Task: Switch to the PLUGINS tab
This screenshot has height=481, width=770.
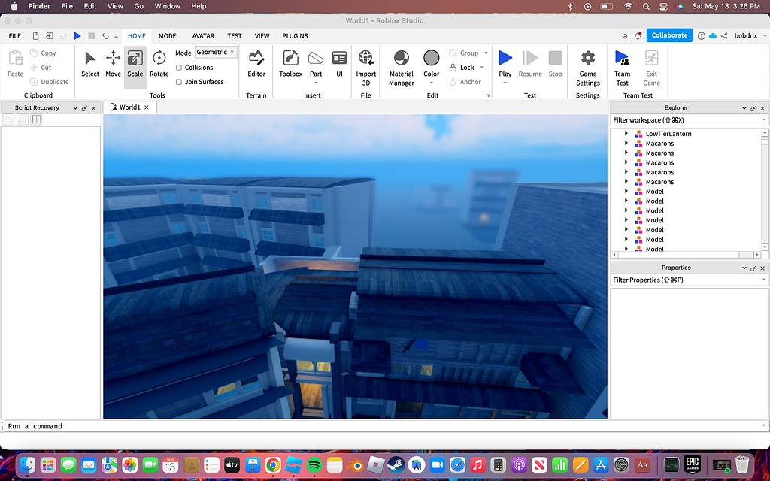Action: [295, 36]
